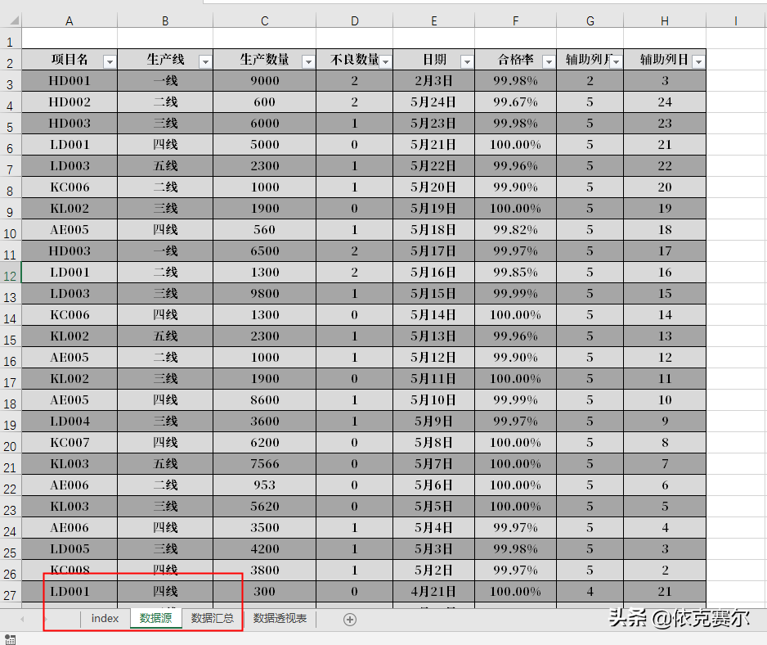Click empty cell A1
Viewport: 767px width, 645px height.
pos(70,38)
